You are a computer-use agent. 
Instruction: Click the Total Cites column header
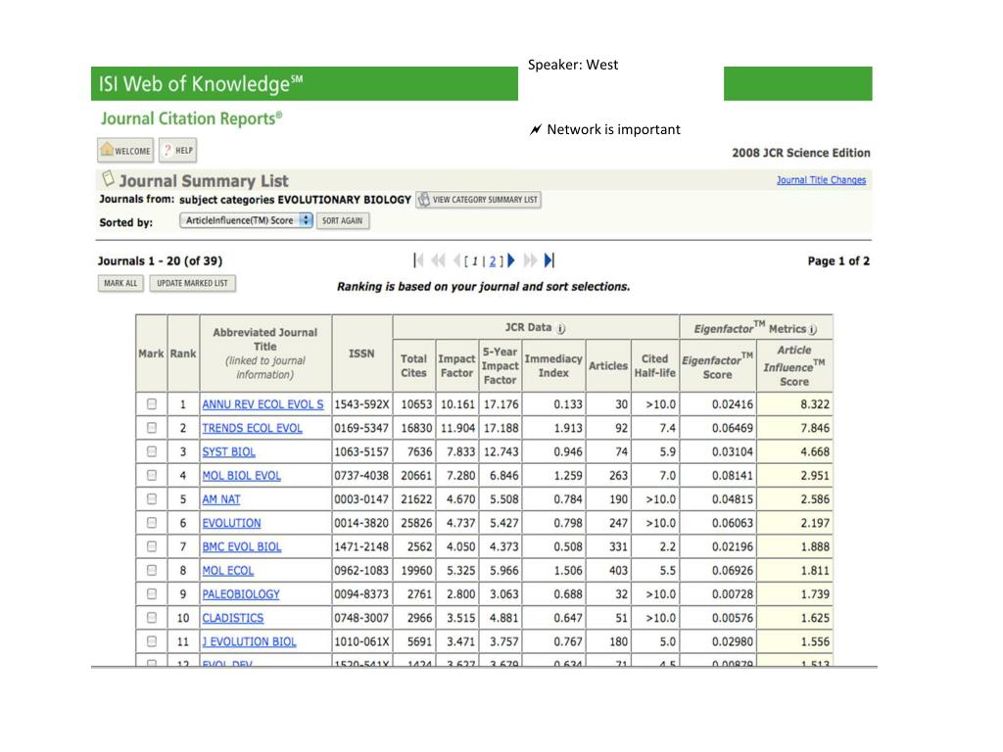pos(413,366)
